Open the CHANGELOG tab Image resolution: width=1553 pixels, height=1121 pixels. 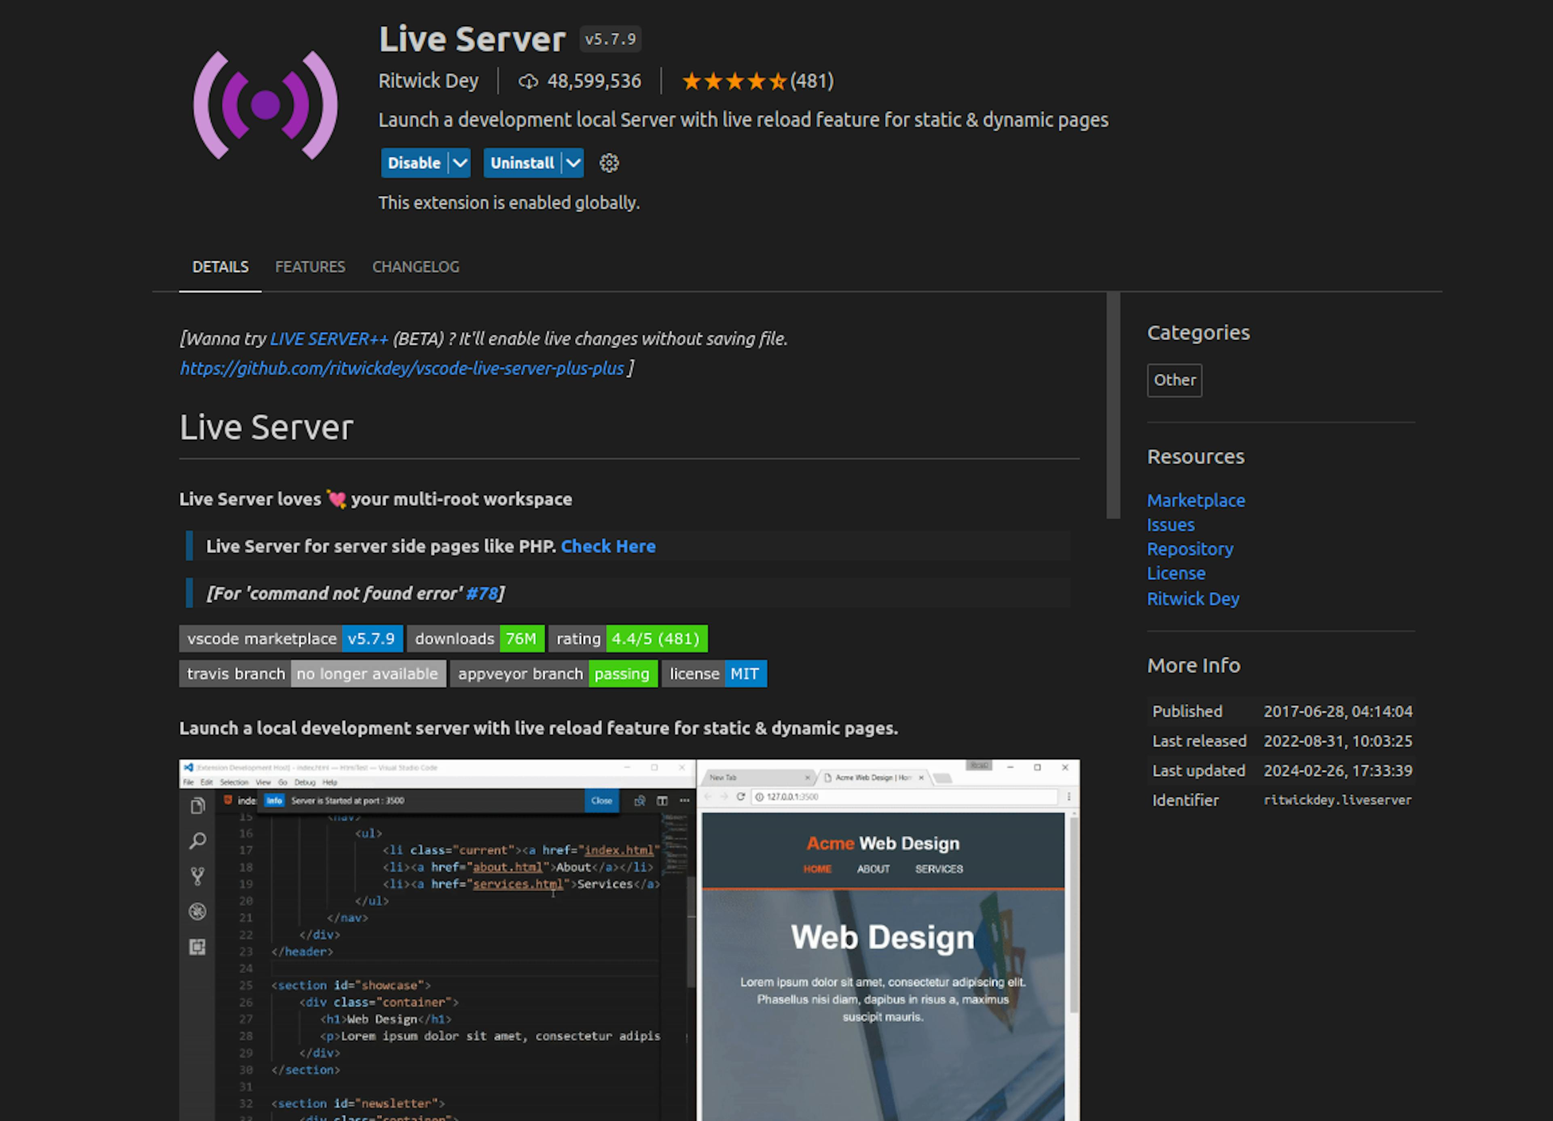[416, 267]
